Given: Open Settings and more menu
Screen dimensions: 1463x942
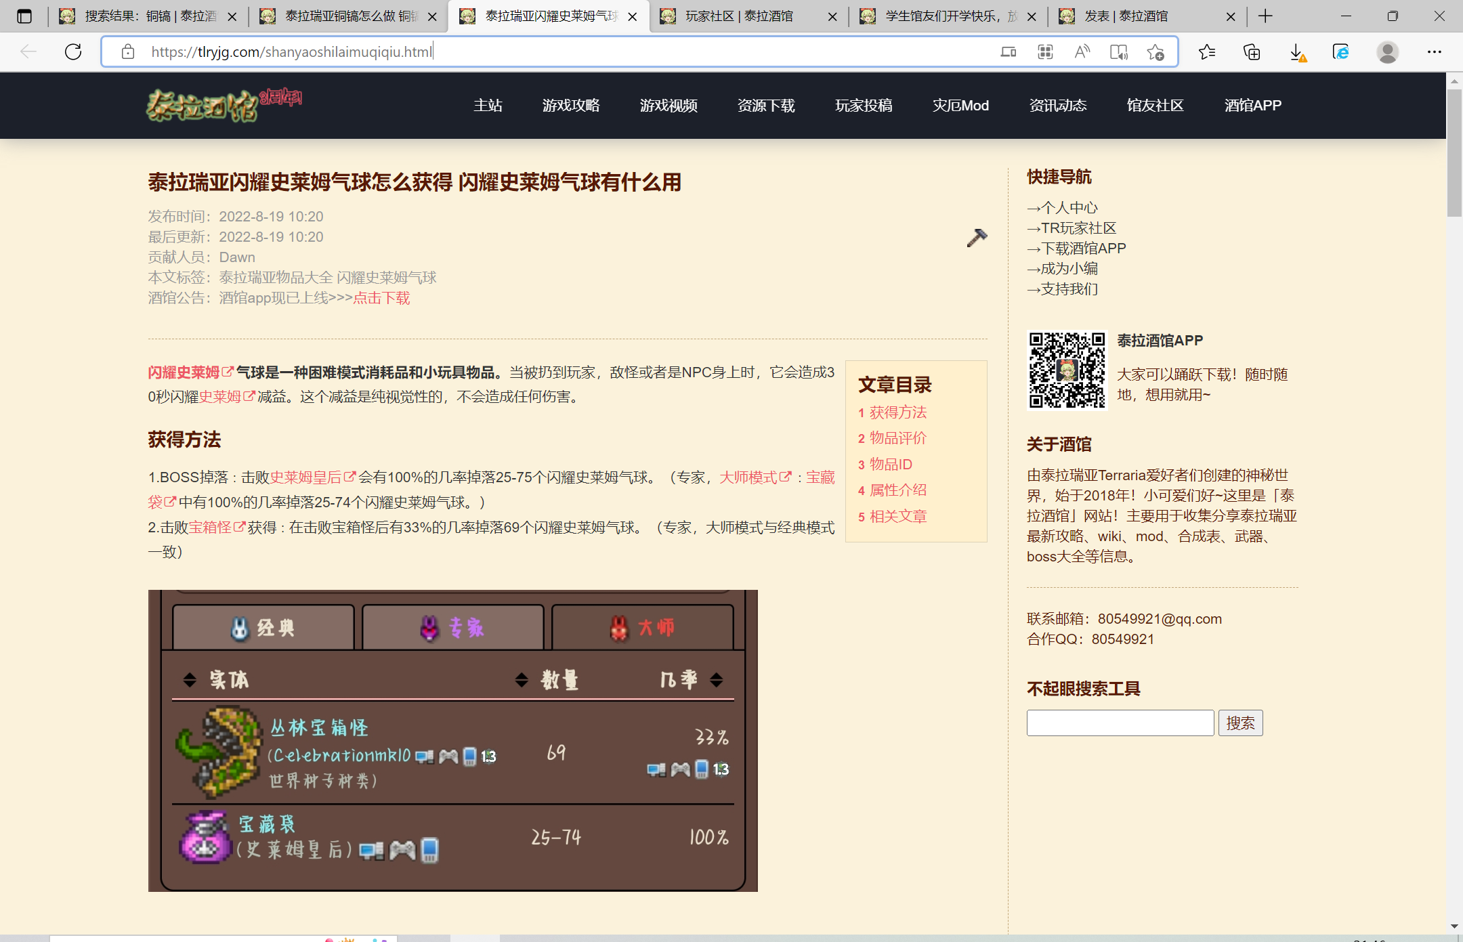Looking at the screenshot, I should pos(1434,52).
